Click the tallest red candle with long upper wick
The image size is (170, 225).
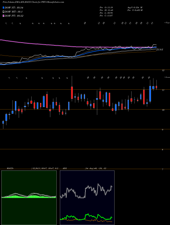tap(72, 92)
